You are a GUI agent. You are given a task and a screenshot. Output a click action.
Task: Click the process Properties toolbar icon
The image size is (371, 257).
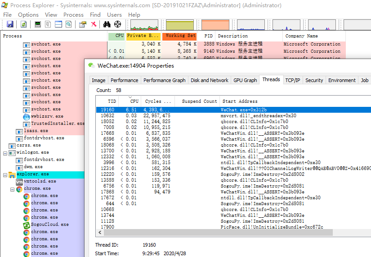tap(83, 24)
